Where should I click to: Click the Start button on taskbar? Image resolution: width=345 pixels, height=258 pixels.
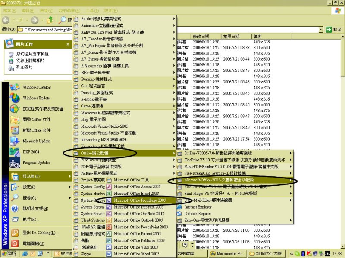9,254
